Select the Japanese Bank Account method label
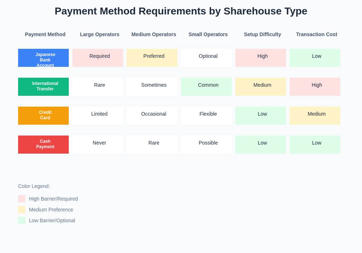 pyautogui.click(x=43, y=58)
